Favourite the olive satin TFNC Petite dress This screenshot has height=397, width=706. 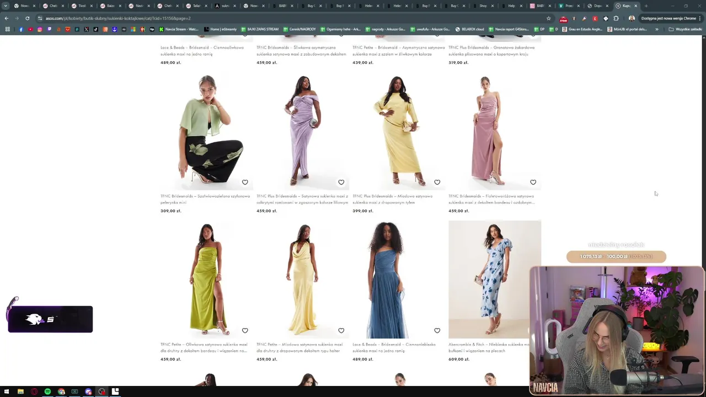point(245,330)
